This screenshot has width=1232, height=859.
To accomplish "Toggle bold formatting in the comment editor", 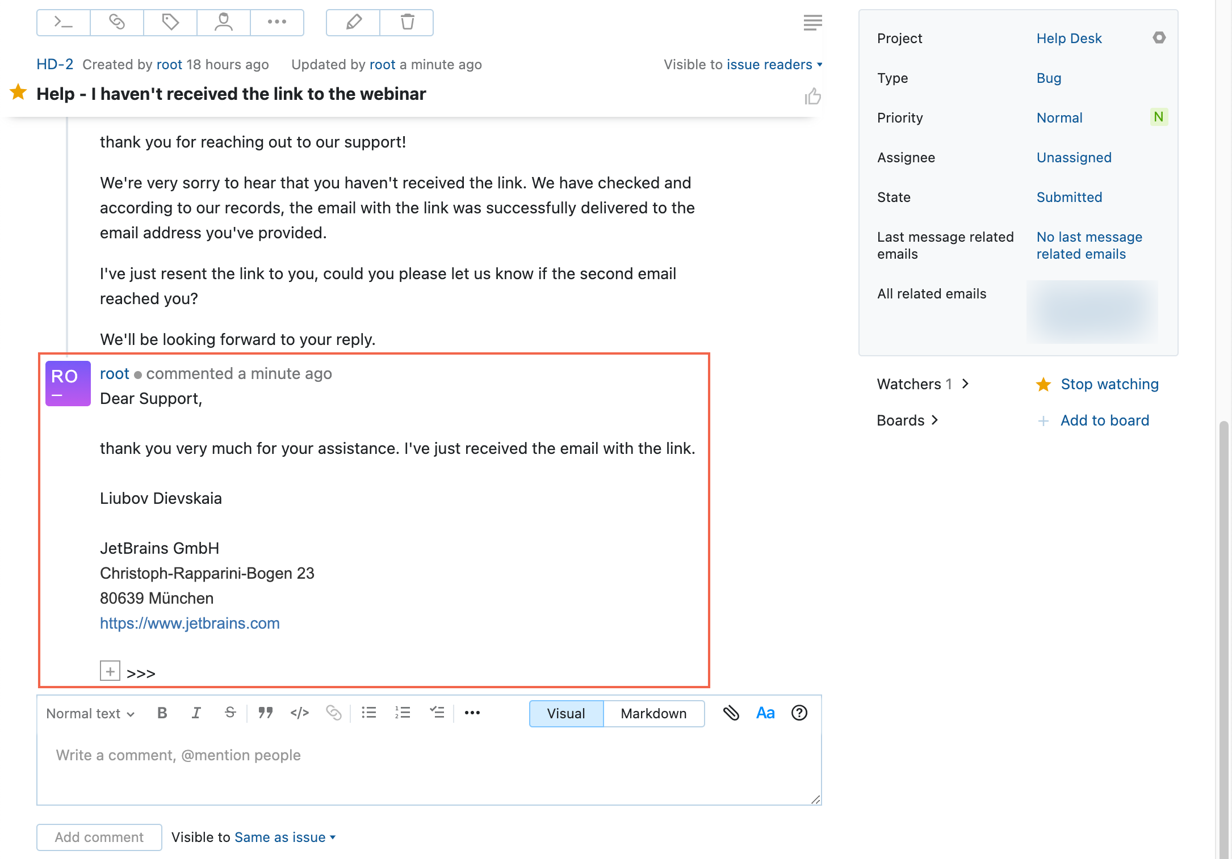I will pyautogui.click(x=162, y=713).
